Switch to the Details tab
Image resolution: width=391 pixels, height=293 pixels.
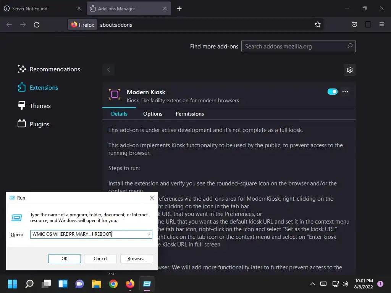point(119,114)
